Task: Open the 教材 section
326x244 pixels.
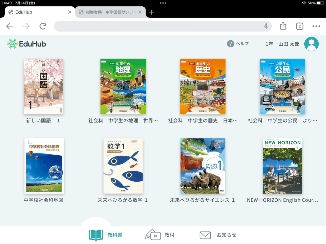Action: (x=160, y=235)
